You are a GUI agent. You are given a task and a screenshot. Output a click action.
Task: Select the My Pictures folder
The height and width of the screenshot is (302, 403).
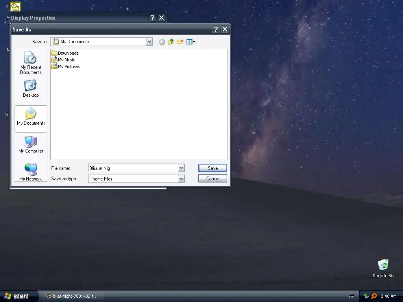click(66, 66)
